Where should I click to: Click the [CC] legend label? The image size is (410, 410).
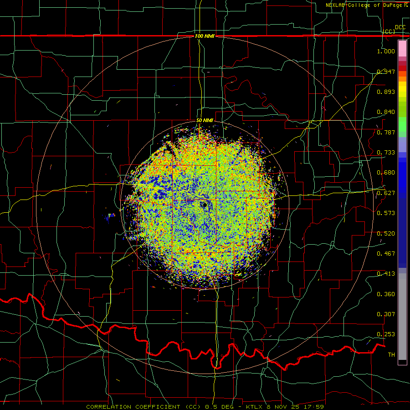pyautogui.click(x=389, y=31)
